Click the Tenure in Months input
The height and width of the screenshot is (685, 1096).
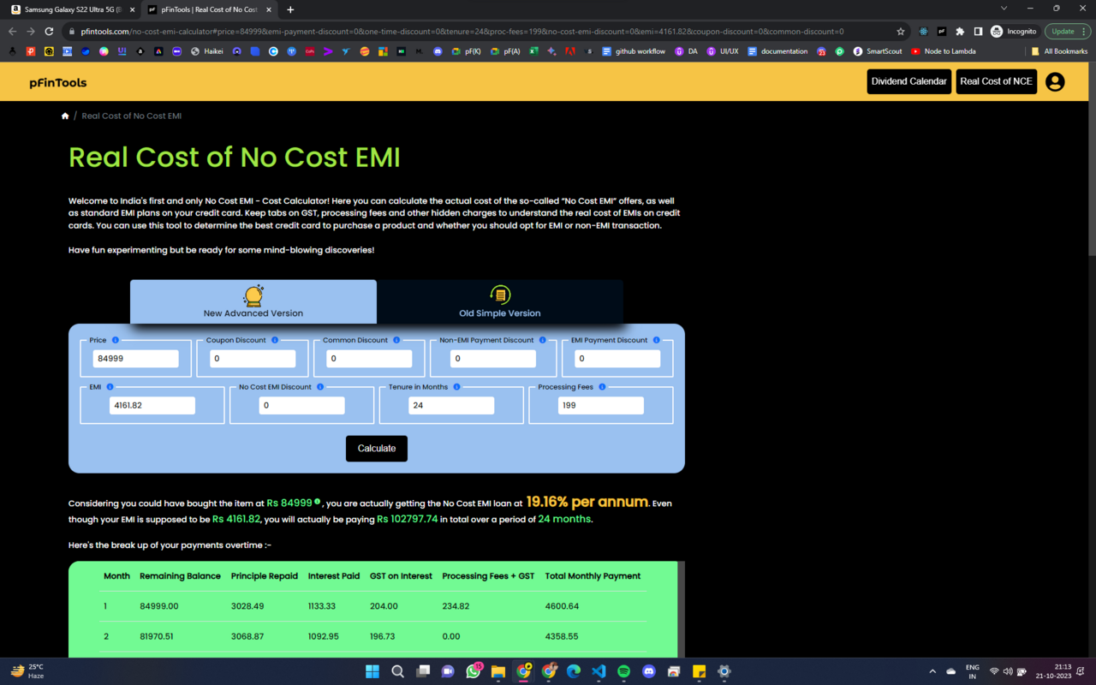[451, 406]
